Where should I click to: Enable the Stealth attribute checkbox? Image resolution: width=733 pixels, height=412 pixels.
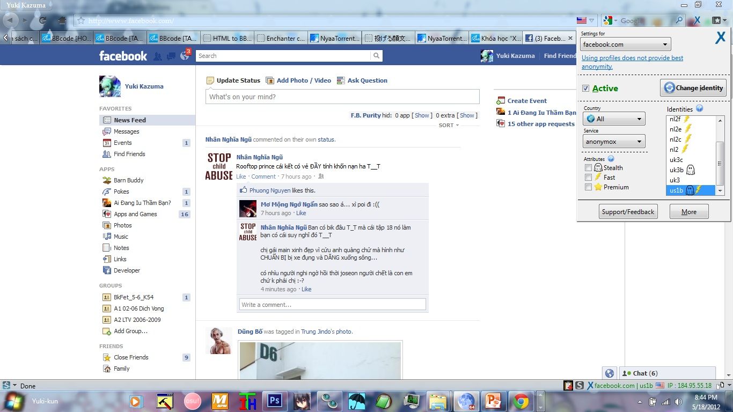click(x=589, y=168)
